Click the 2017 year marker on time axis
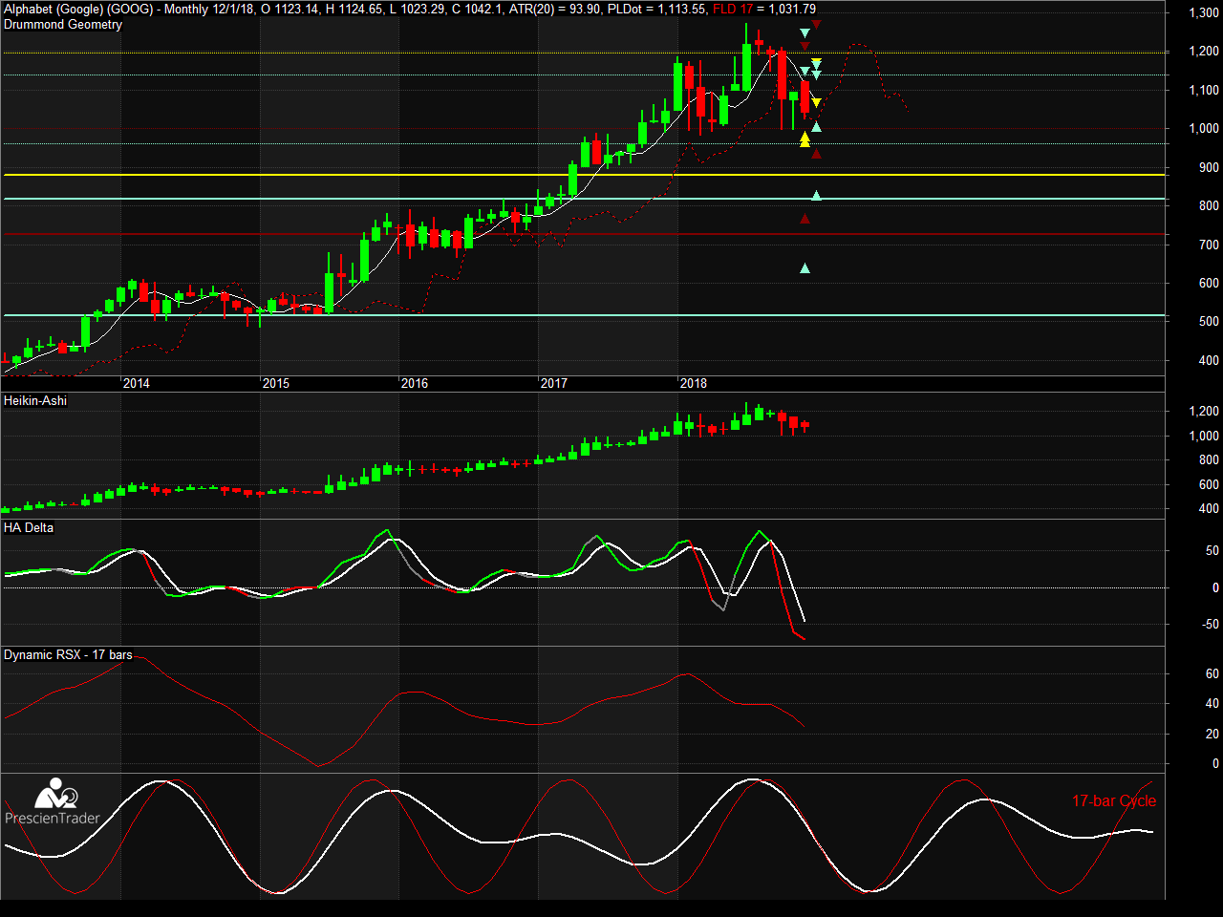 click(554, 384)
